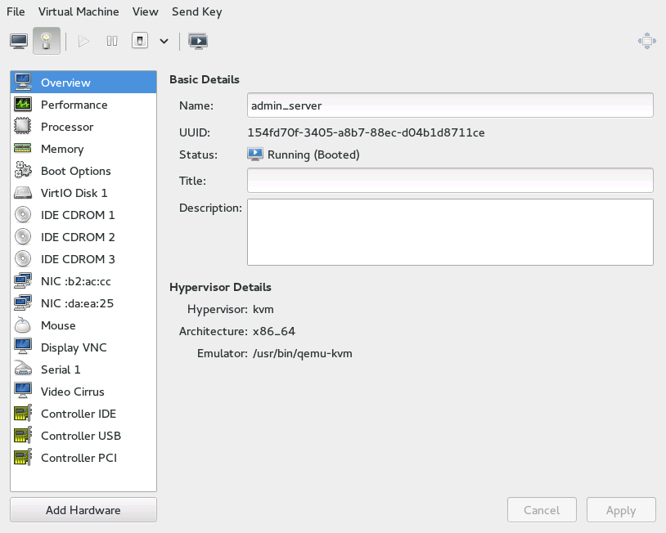The image size is (666, 533).
Task: Open Boot Options with gears icon
Action: [75, 171]
